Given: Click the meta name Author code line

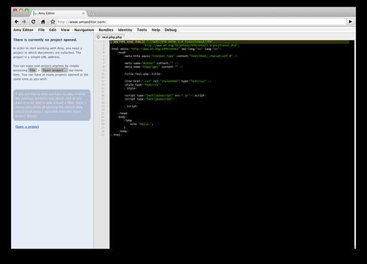Looking at the screenshot, I should coord(151,63).
